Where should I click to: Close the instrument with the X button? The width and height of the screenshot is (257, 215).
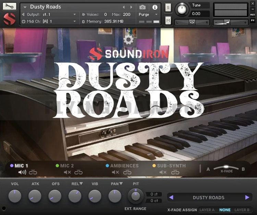(253, 3)
